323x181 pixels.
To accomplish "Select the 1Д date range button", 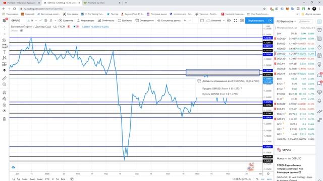I will (14, 179).
